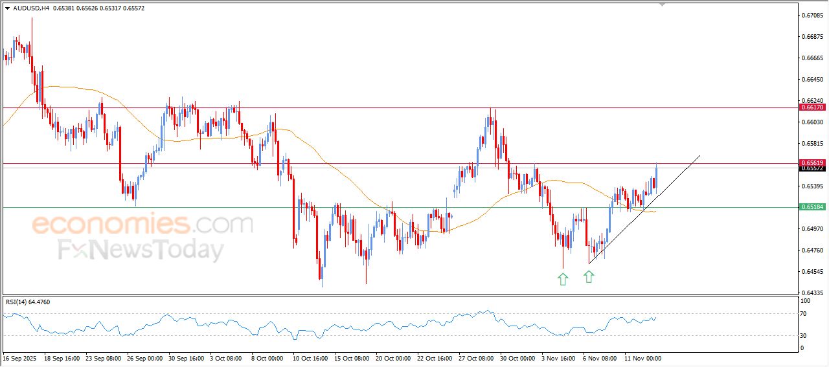Select the red 0.65619 price label
The image size is (829, 367).
click(812, 162)
